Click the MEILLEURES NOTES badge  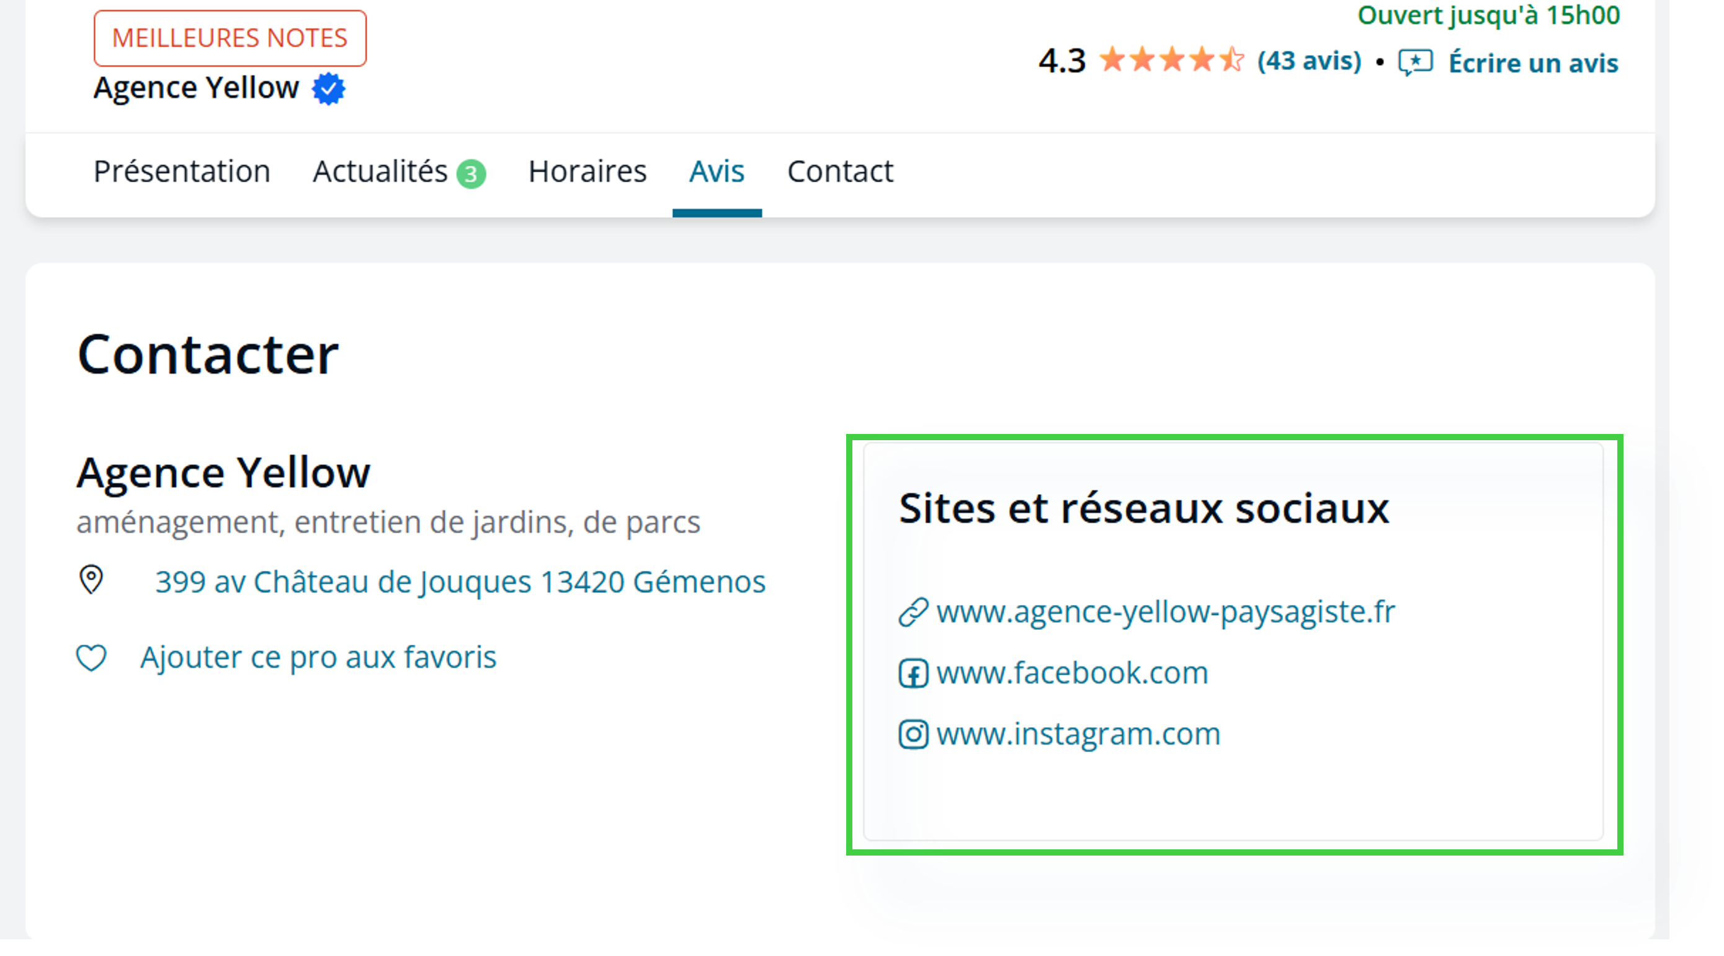pyautogui.click(x=230, y=38)
